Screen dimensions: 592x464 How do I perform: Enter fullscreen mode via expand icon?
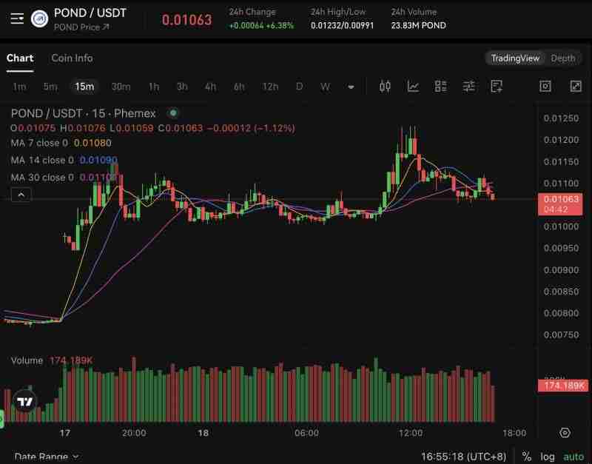[x=576, y=87]
